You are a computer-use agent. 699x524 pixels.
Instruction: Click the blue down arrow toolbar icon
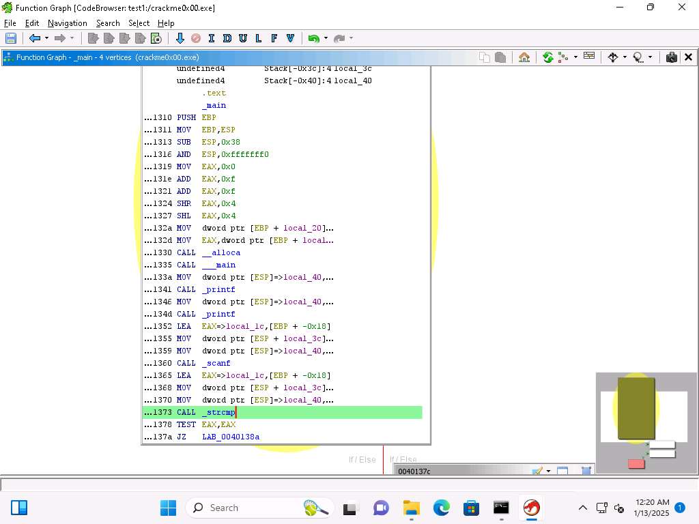pos(180,38)
